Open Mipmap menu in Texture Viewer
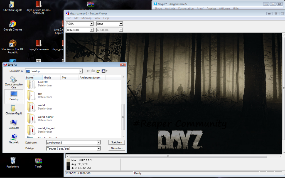 point(86,18)
